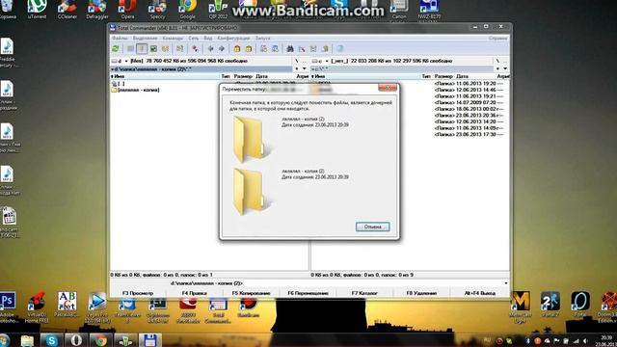Open right panel directory history dropdown arrow
The image size is (617, 347).
pos(505,68)
